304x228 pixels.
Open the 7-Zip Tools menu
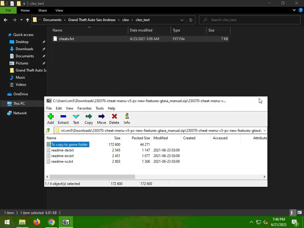click(100, 108)
